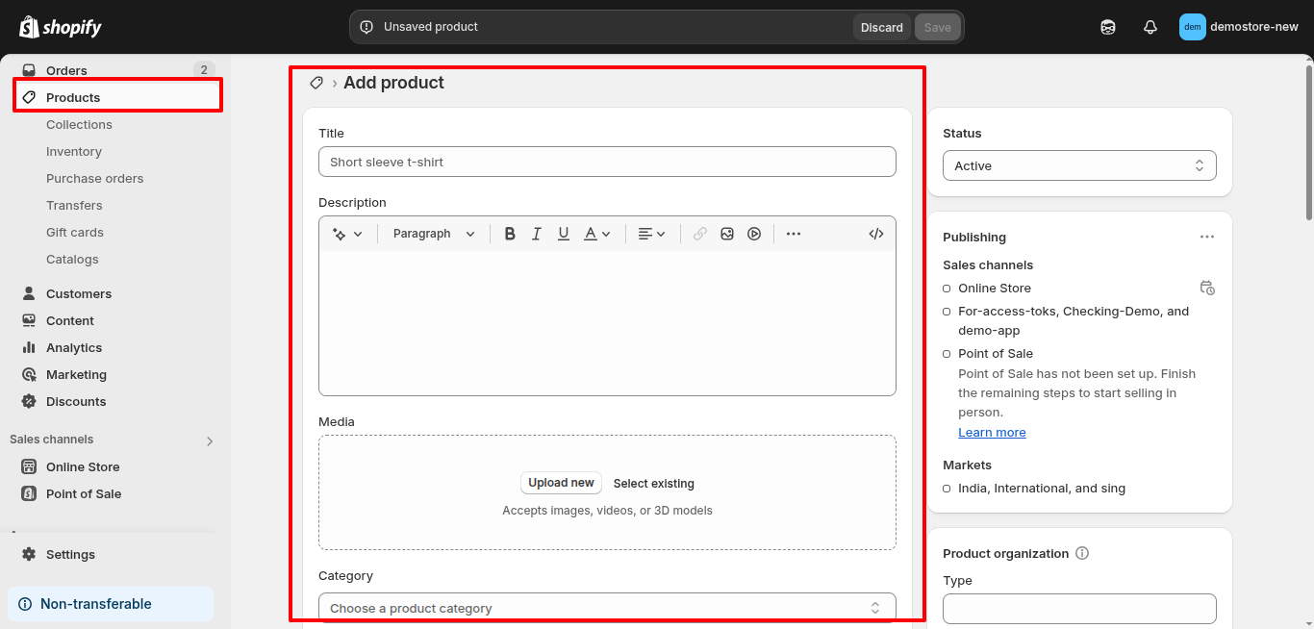Insert an image into the product description
The image size is (1314, 629).
point(727,233)
